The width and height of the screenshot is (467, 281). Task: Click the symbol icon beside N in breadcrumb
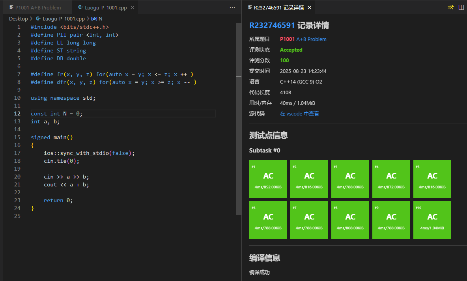pyautogui.click(x=94, y=19)
